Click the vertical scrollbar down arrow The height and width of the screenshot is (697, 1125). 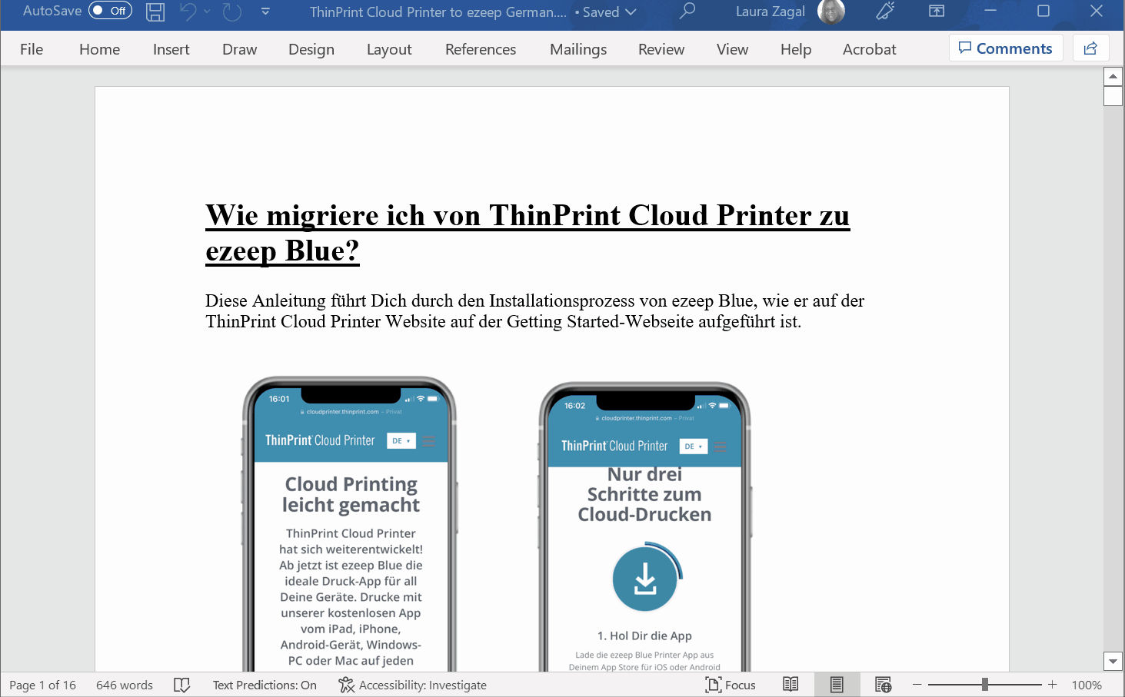pyautogui.click(x=1113, y=661)
